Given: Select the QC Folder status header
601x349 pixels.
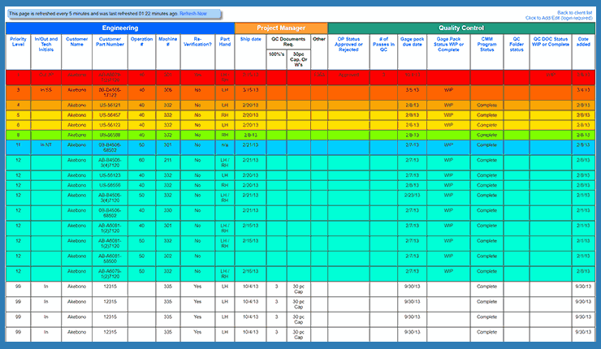Looking at the screenshot, I should pos(517,45).
